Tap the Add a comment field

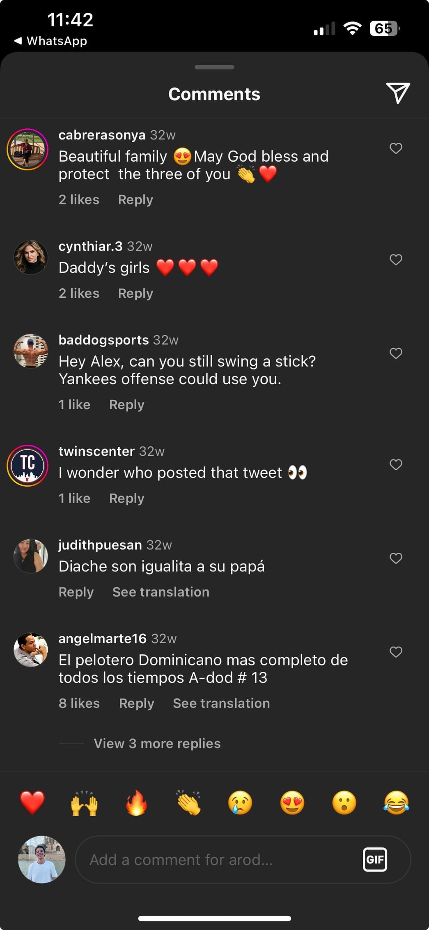[218, 859]
